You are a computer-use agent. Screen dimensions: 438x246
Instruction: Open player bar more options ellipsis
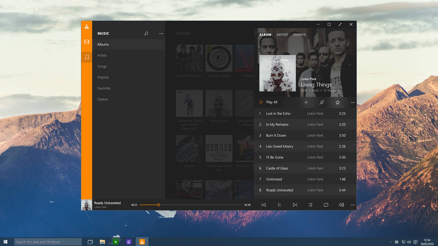pyautogui.click(x=353, y=205)
